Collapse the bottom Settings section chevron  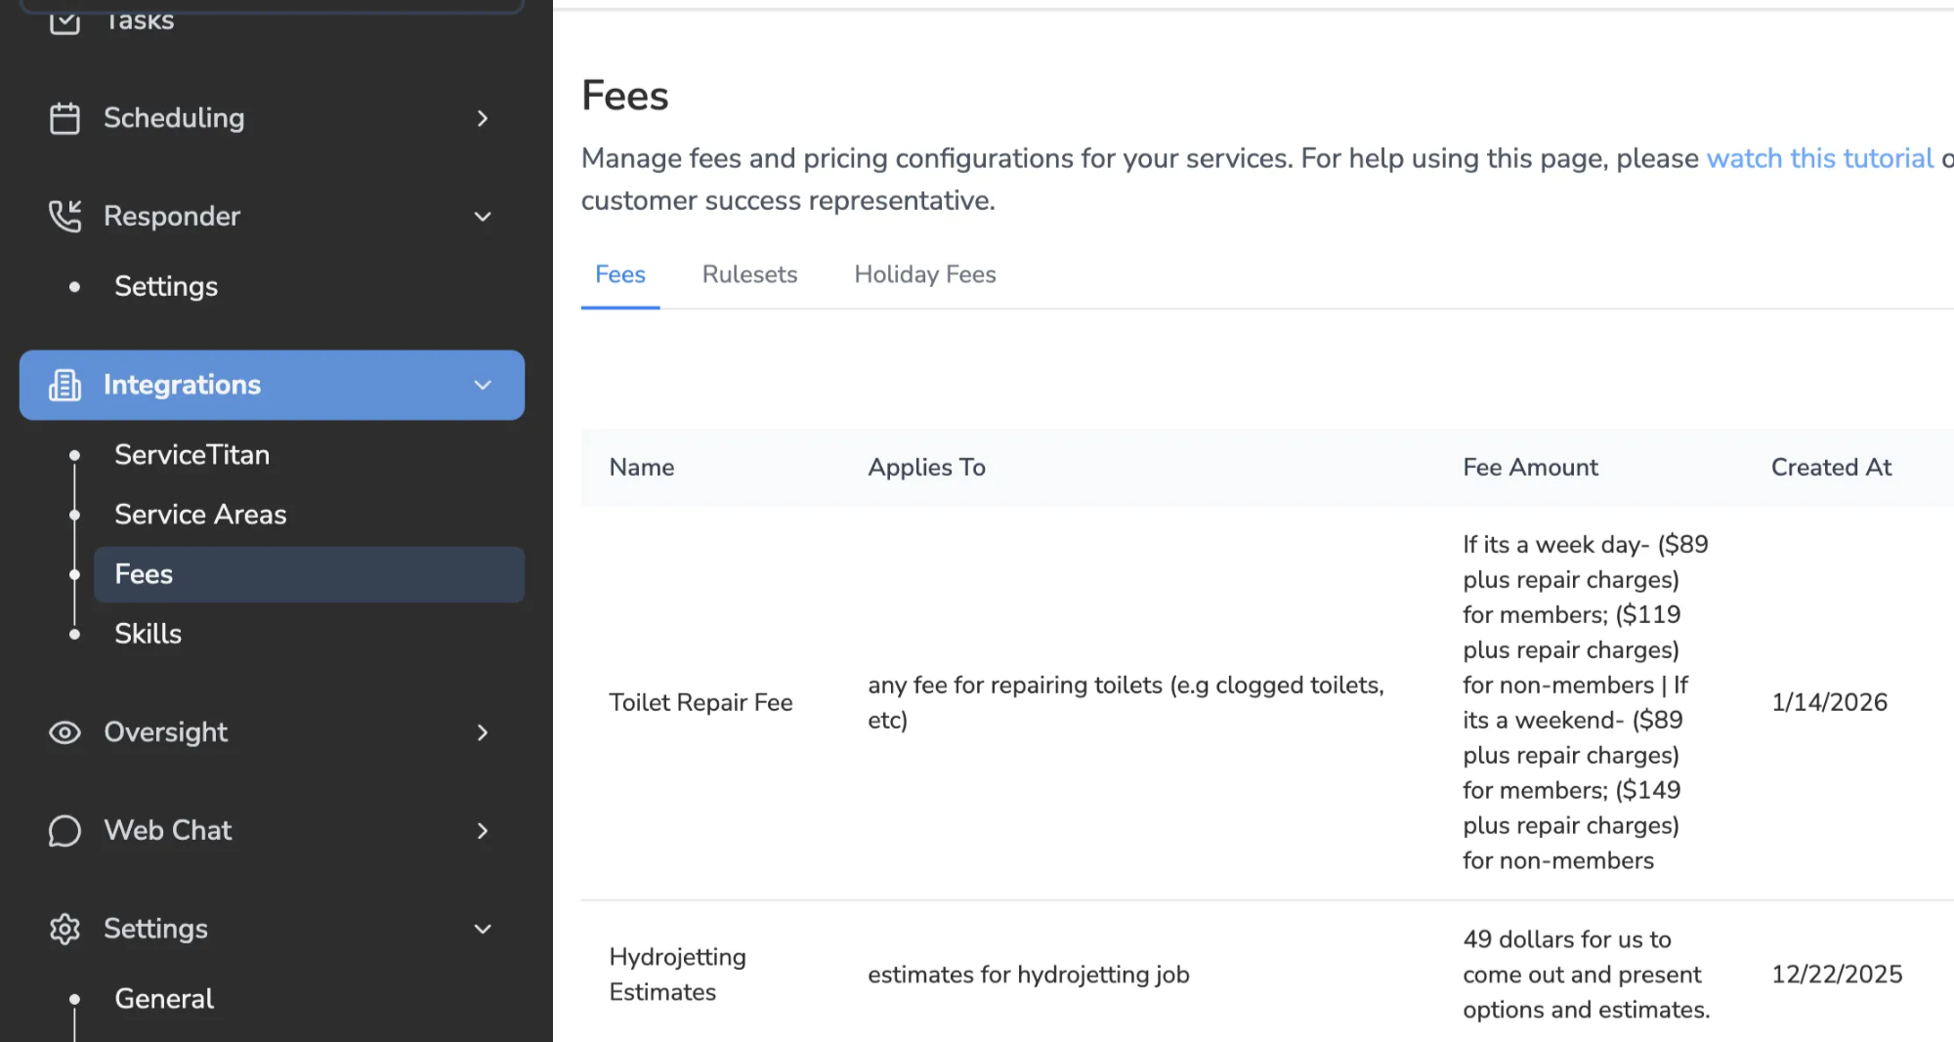(x=483, y=929)
